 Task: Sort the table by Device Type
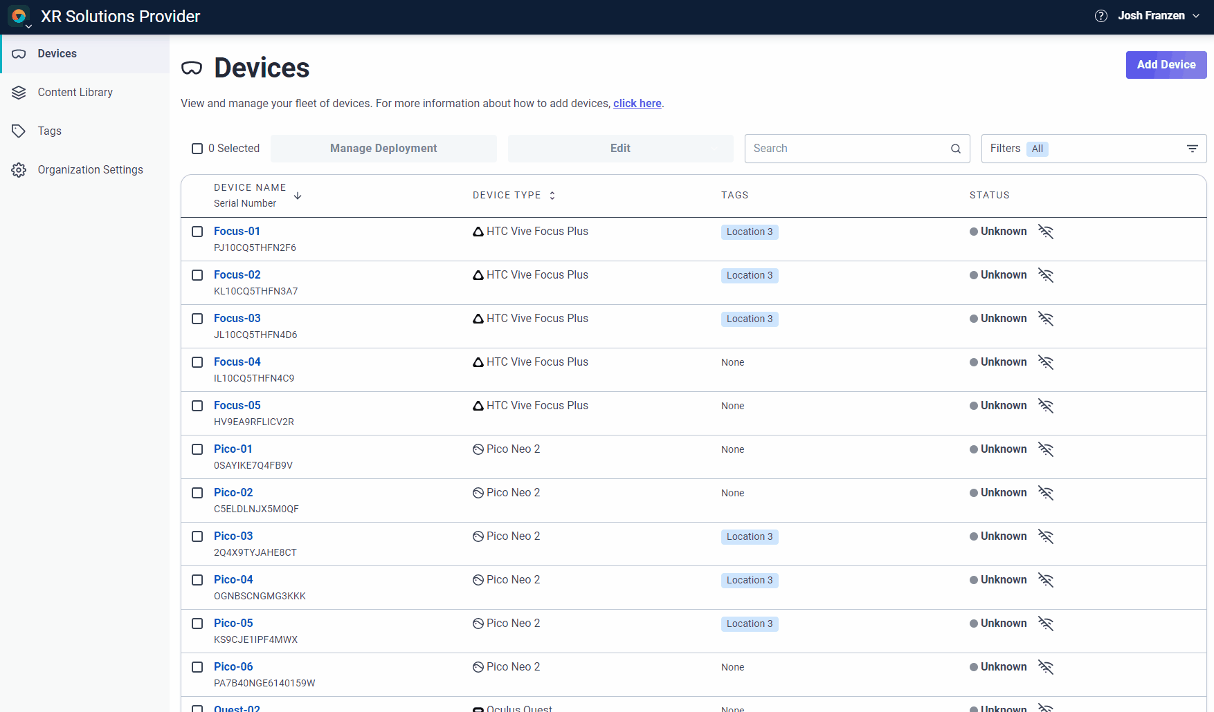[552, 196]
